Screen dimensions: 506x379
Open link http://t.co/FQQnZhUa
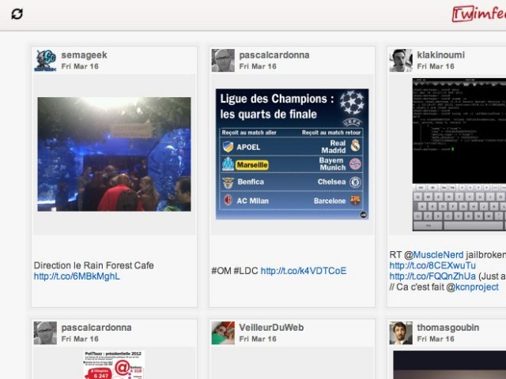pos(432,276)
